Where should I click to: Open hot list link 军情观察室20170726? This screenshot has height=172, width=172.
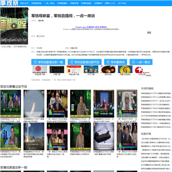[x=156, y=119]
